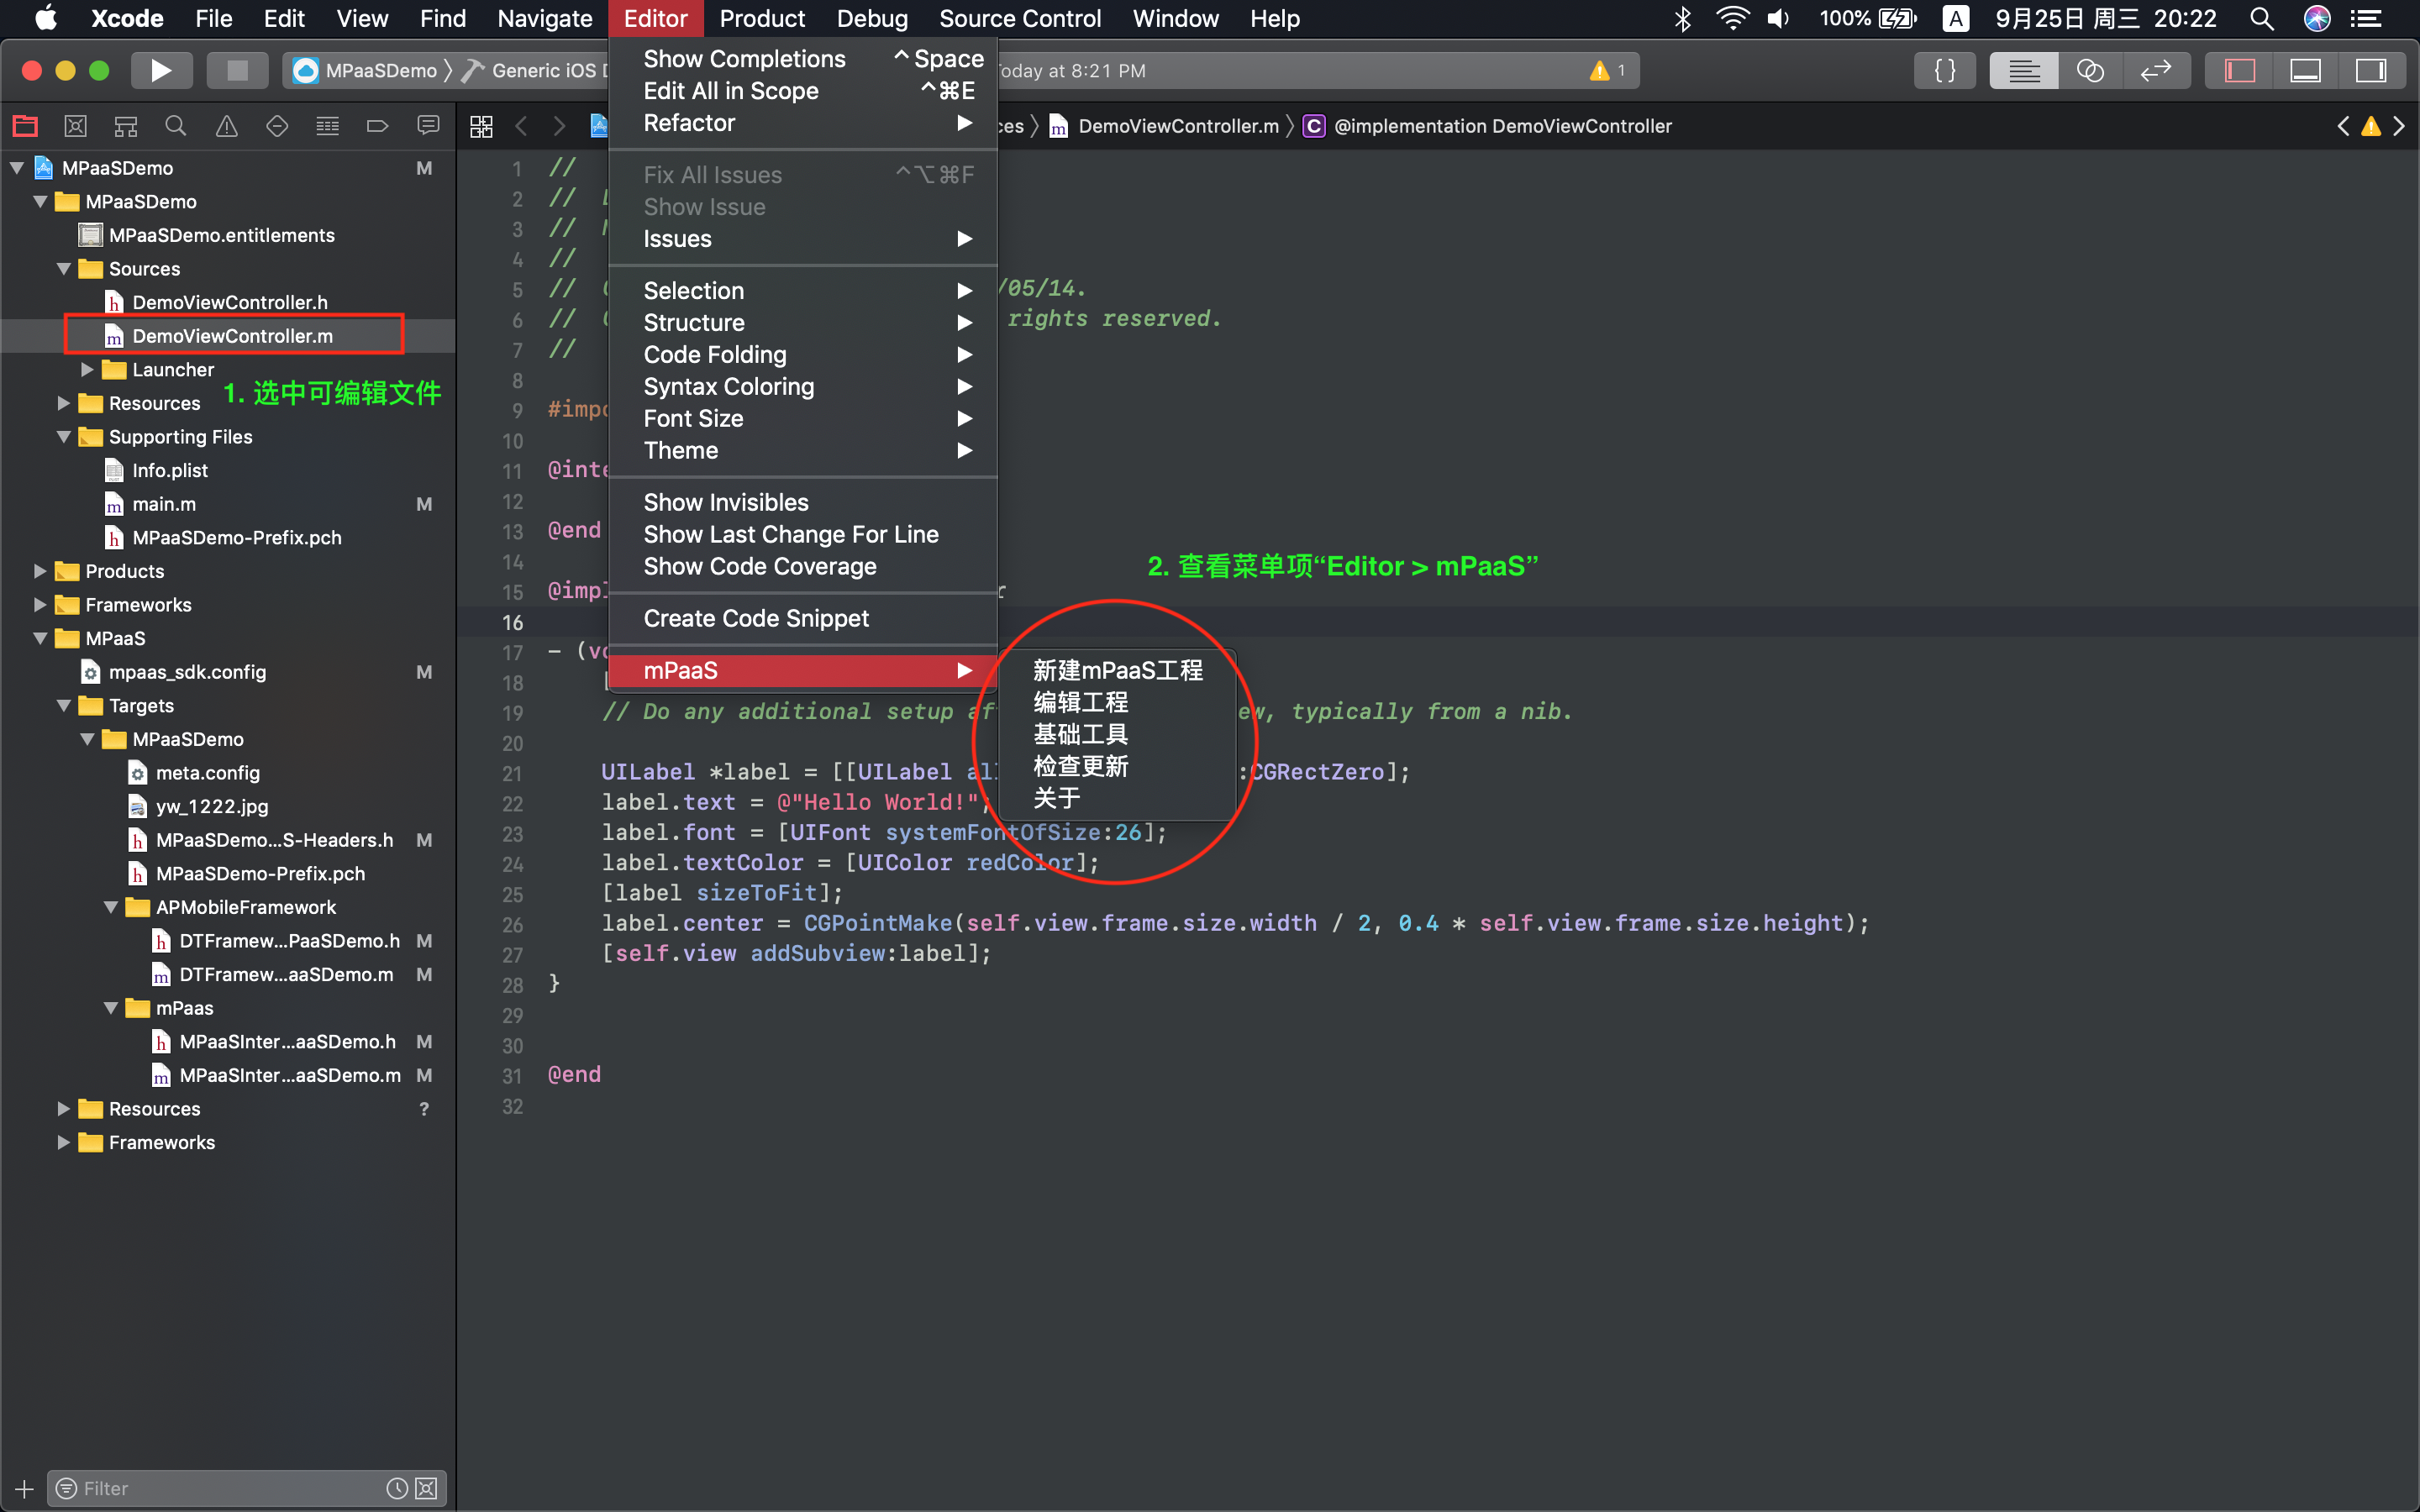Open the Breakpoint navigator icon
Image resolution: width=2420 pixels, height=1512 pixels.
(x=377, y=126)
